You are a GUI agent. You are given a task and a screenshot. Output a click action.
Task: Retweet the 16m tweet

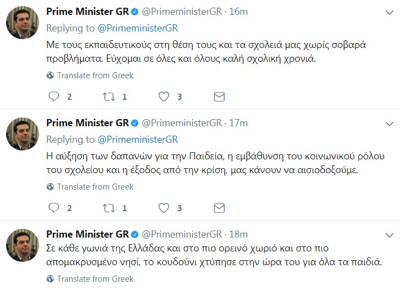click(108, 96)
